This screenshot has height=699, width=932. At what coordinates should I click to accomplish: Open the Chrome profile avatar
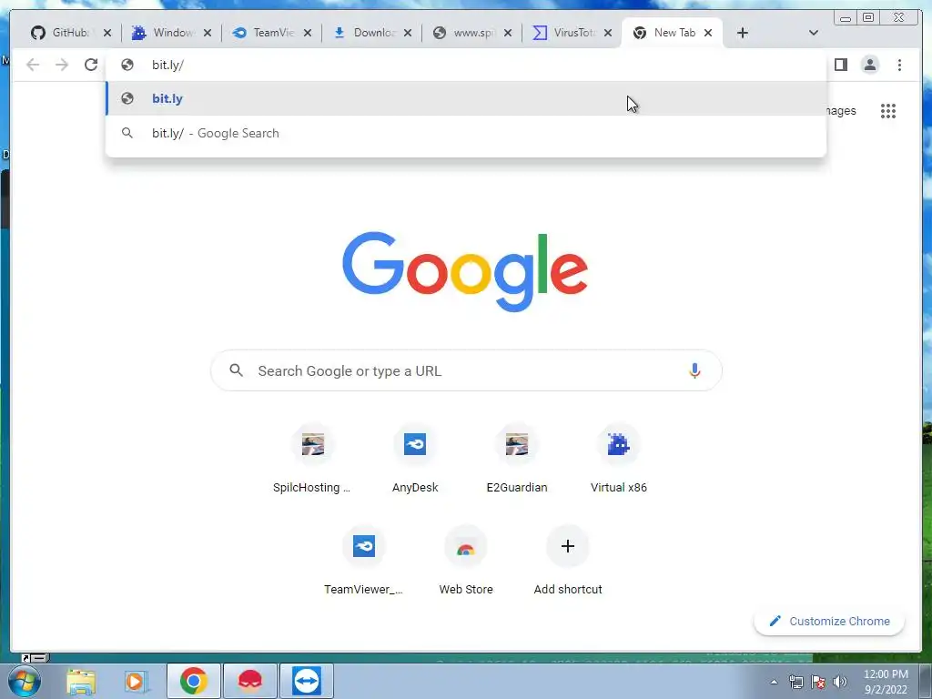tap(869, 65)
